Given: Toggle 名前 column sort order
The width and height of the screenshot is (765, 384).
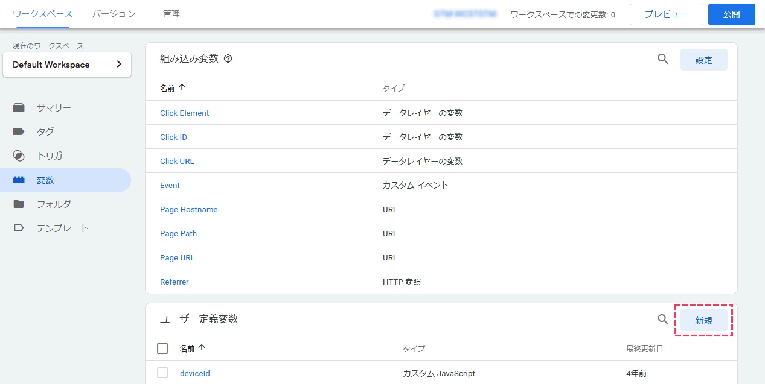Looking at the screenshot, I should [x=173, y=87].
